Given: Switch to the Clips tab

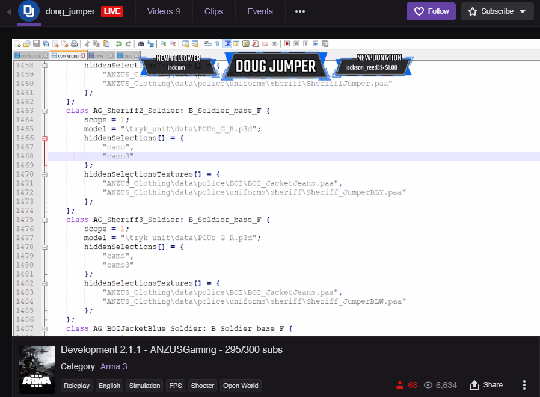Looking at the screenshot, I should [213, 11].
